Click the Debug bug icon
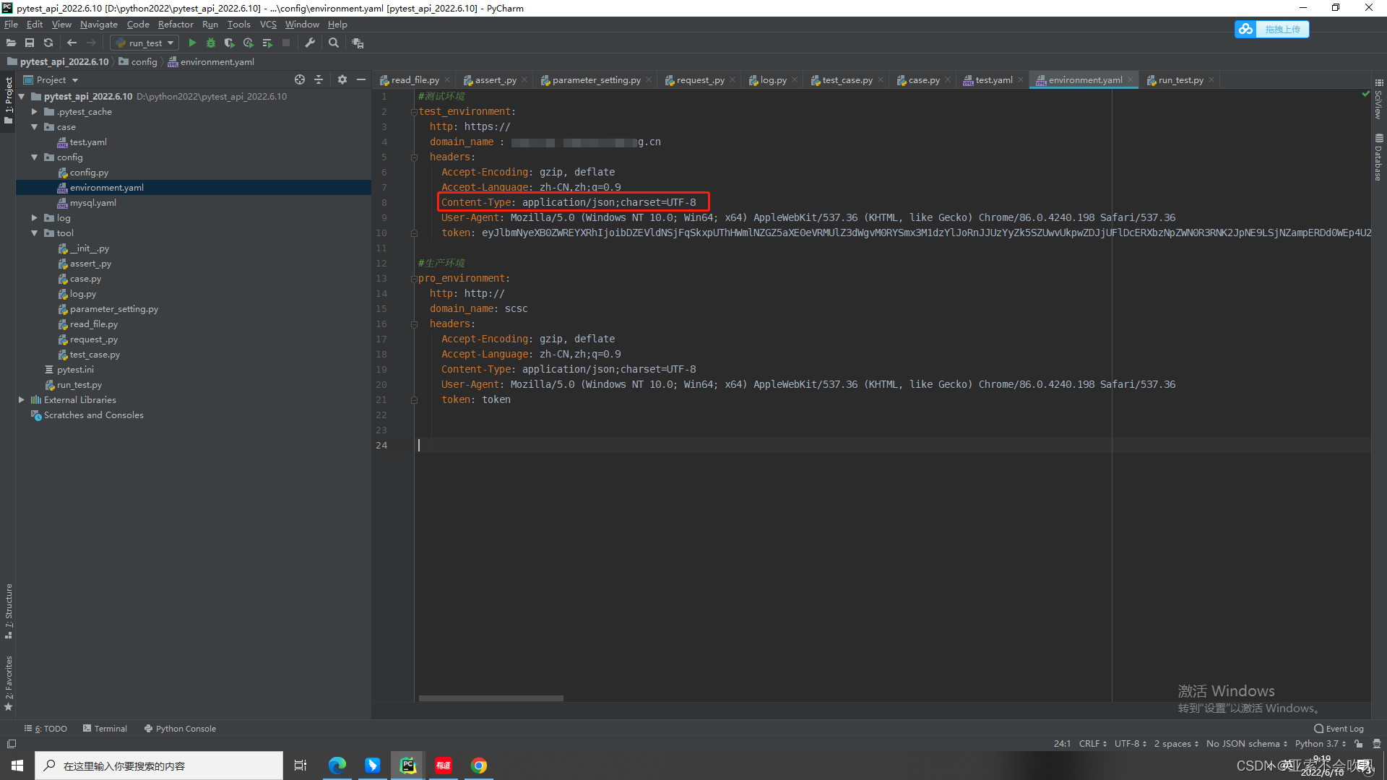1387x780 pixels. [x=211, y=43]
